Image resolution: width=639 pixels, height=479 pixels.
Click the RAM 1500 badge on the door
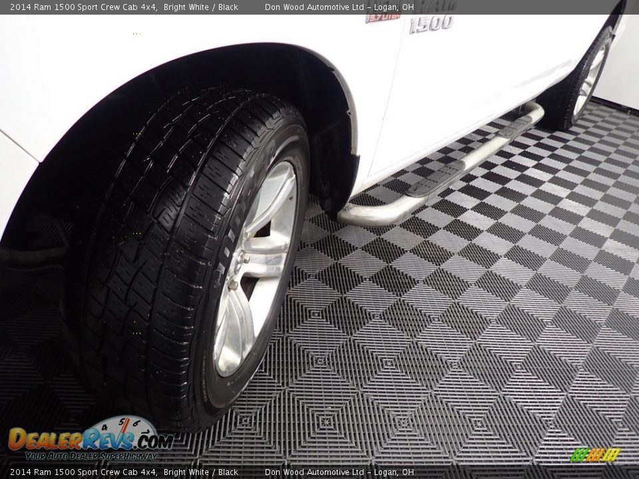432,17
